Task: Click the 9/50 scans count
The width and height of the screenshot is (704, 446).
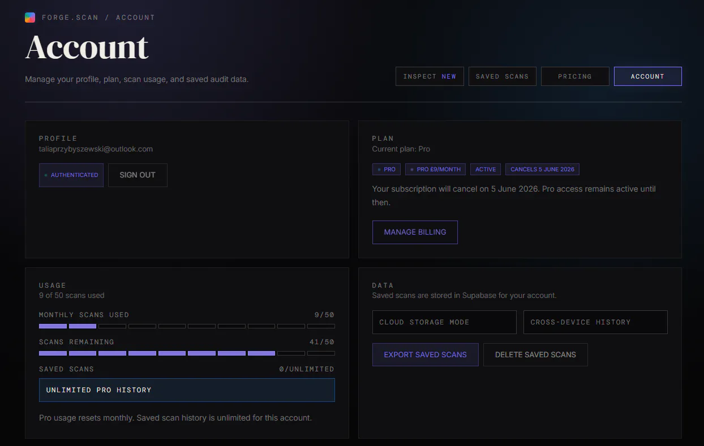Action: (324, 315)
